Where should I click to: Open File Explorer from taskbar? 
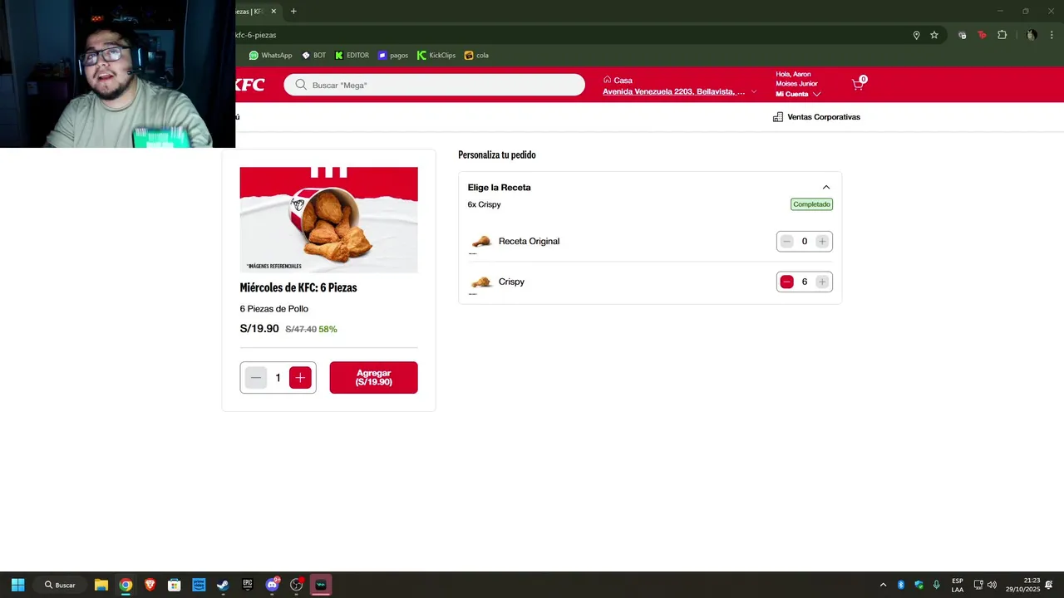101,585
